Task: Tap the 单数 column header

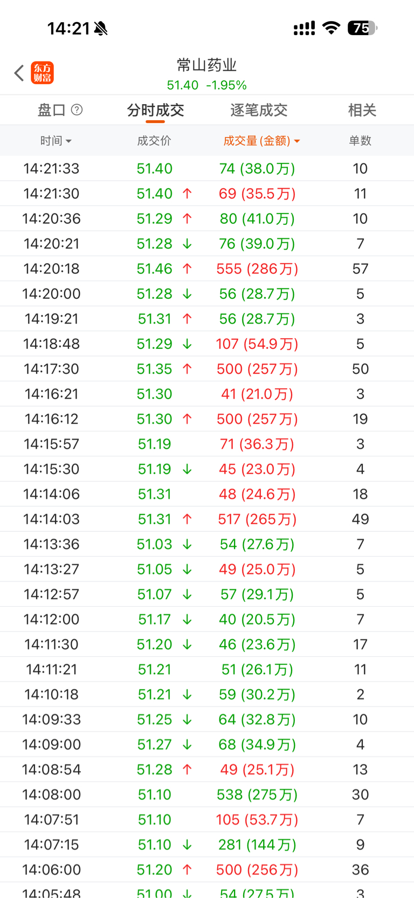Action: tap(360, 141)
